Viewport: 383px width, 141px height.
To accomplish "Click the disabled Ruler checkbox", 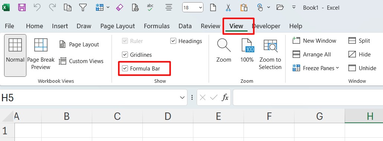I will (x=125, y=41).
